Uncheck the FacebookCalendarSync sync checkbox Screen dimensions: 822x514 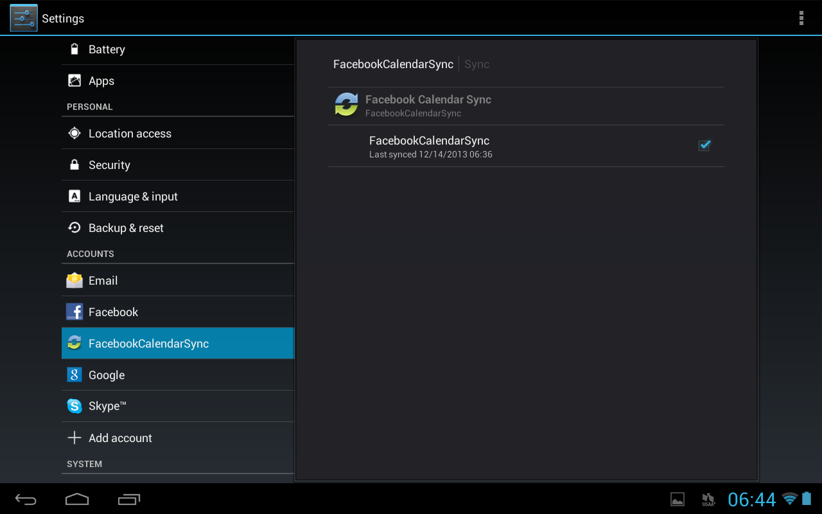pyautogui.click(x=704, y=146)
